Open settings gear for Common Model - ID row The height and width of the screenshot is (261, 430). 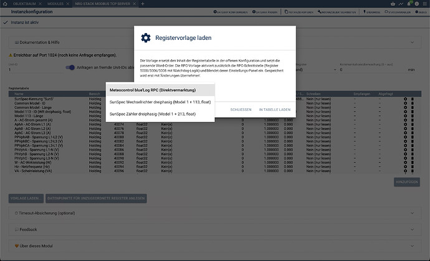[x=405, y=103]
